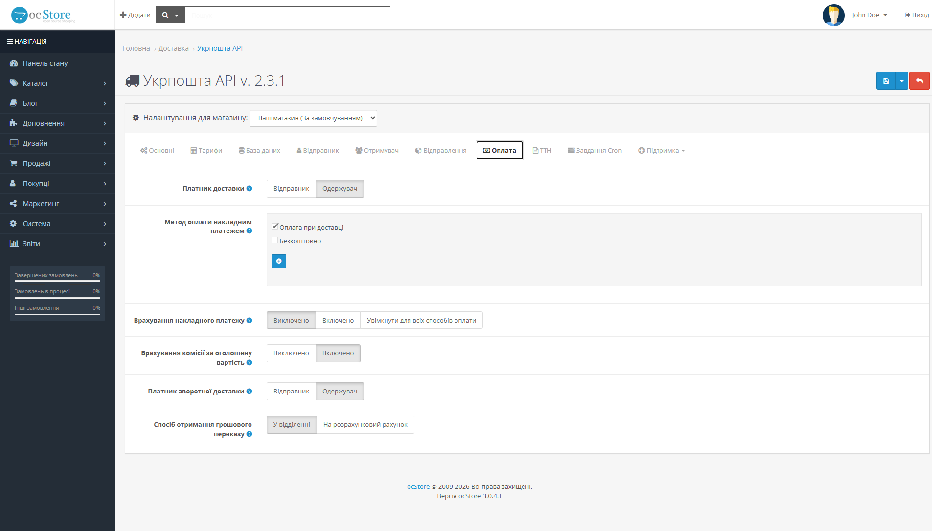Click the red back arrow button
This screenshot has width=932, height=531.
pos(919,81)
